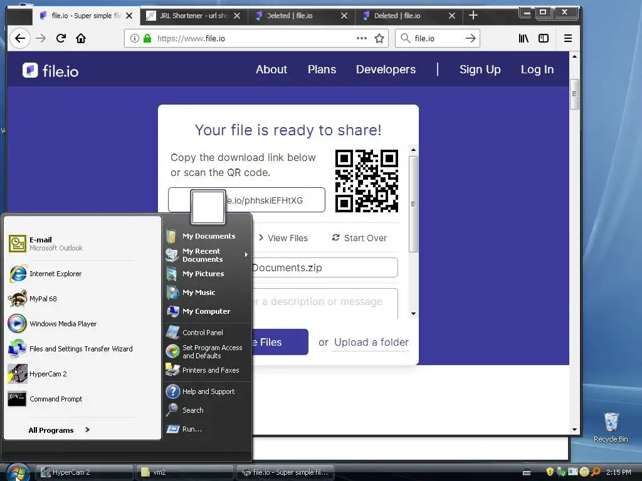This screenshot has width=642, height=481.
Task: Click Start Over to reset upload
Action: click(359, 238)
